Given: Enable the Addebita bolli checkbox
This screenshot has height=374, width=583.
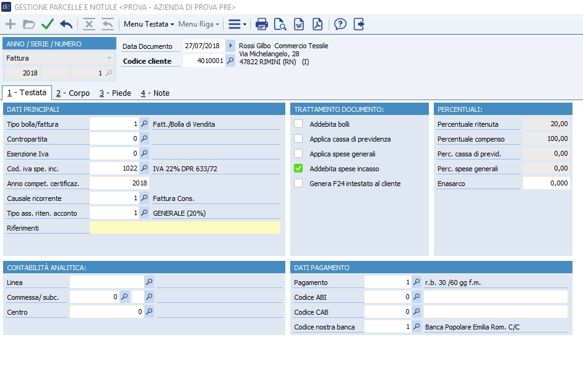Looking at the screenshot, I should point(298,124).
